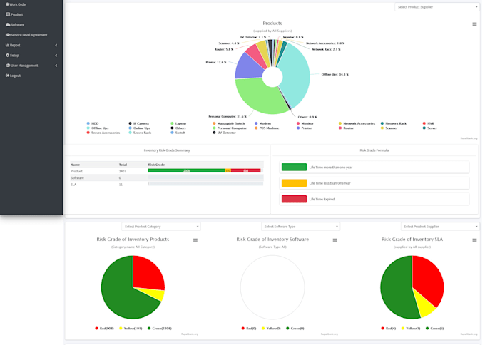Click the Risk Grade column header
This screenshot has height=345, width=485.
tap(156, 165)
